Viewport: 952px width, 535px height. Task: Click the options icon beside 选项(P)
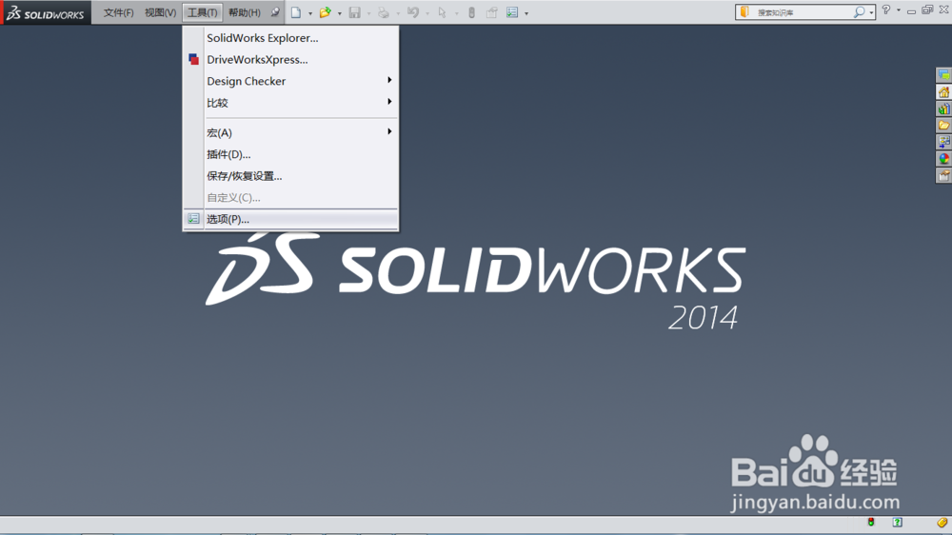click(193, 219)
